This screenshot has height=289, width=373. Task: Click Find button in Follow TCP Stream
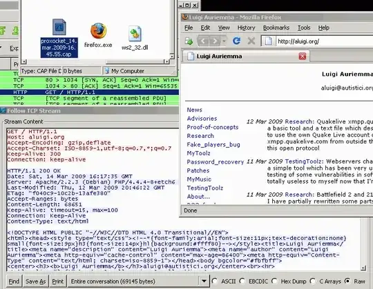click(14, 281)
